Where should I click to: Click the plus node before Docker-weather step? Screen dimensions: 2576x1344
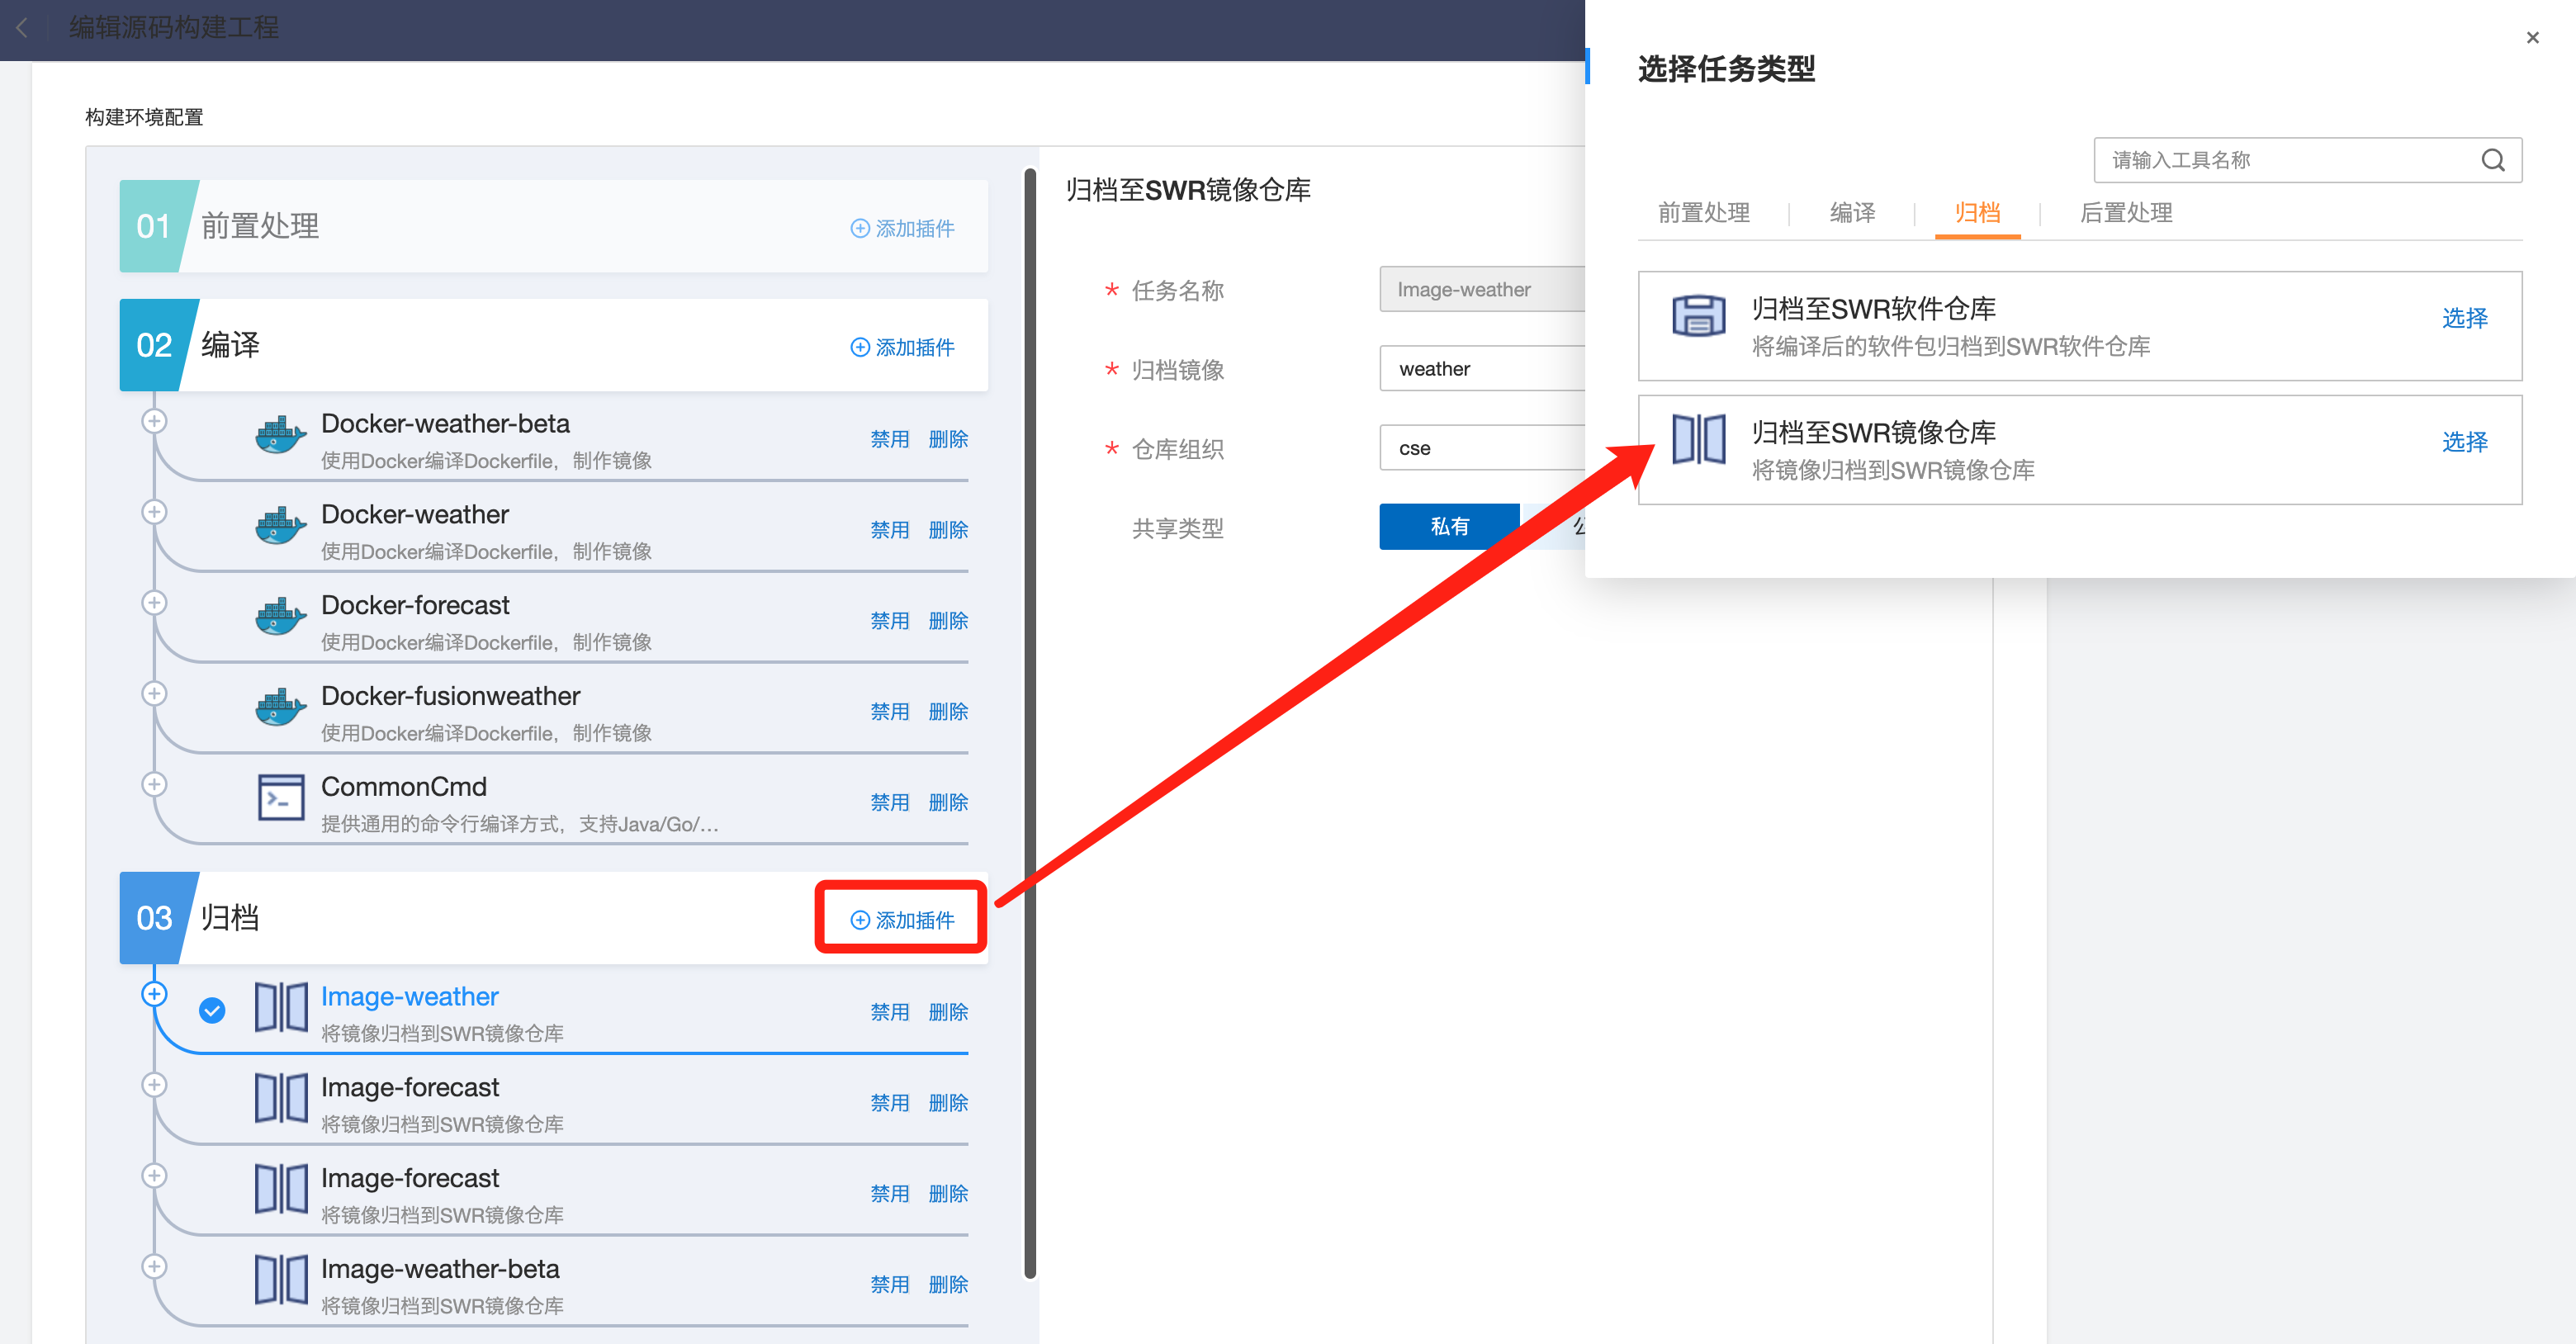click(153, 512)
